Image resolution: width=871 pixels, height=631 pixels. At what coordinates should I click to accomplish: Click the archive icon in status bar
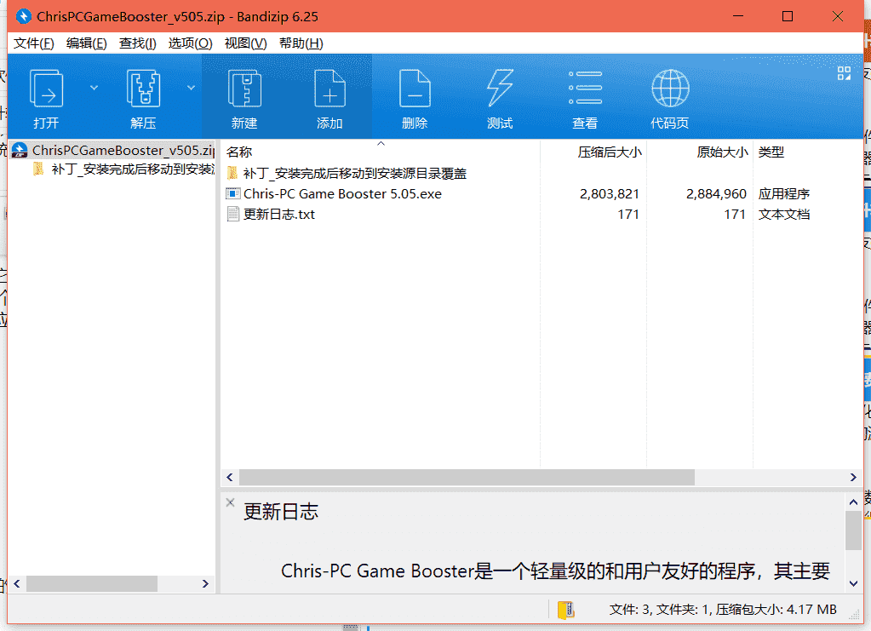coord(565,610)
